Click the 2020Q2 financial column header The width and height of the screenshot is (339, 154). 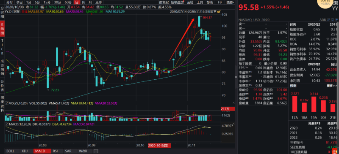[314, 24]
